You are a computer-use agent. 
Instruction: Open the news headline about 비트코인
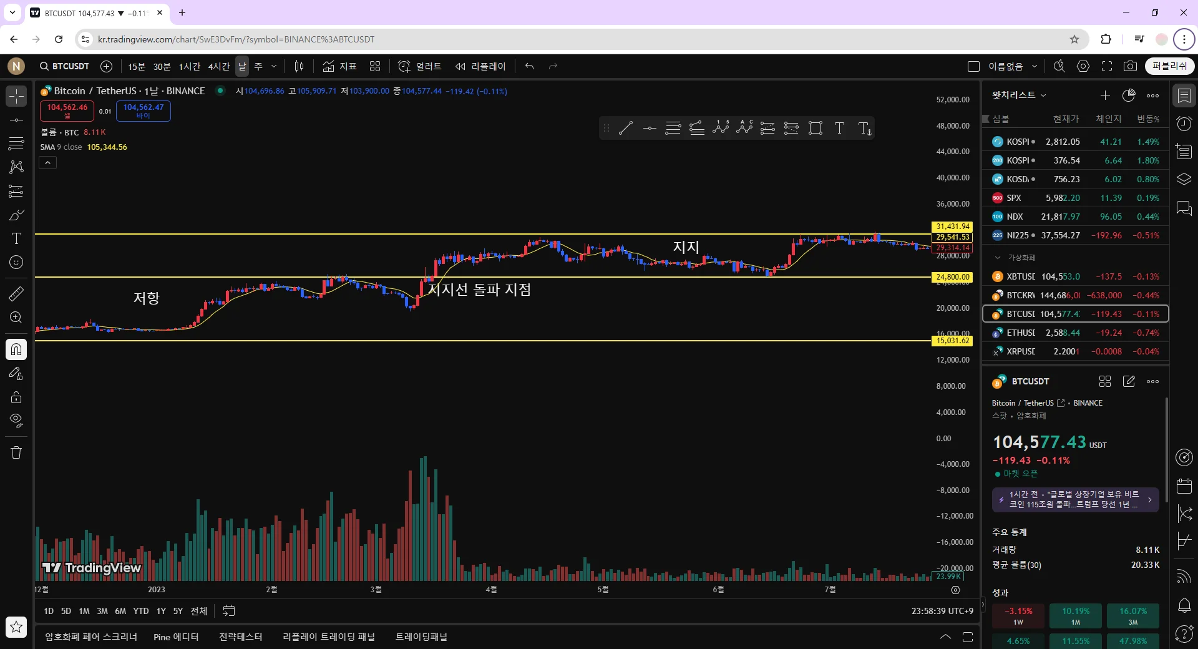pyautogui.click(x=1076, y=499)
